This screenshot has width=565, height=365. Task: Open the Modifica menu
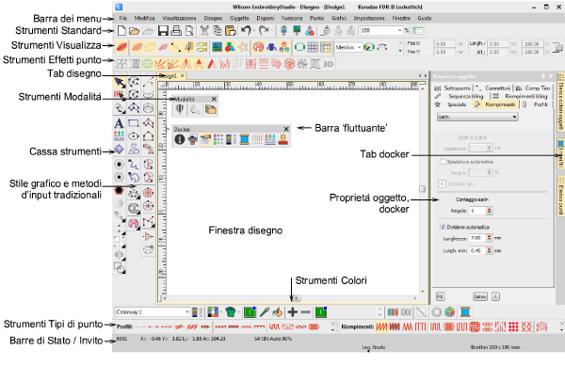point(144,18)
